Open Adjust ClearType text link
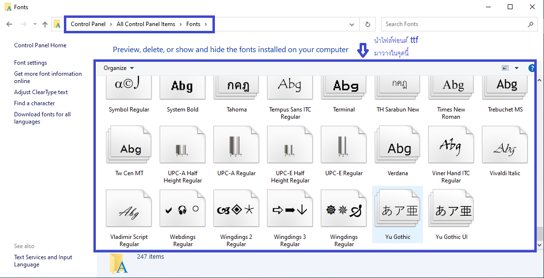This screenshot has height=278, width=544. pos(41,92)
